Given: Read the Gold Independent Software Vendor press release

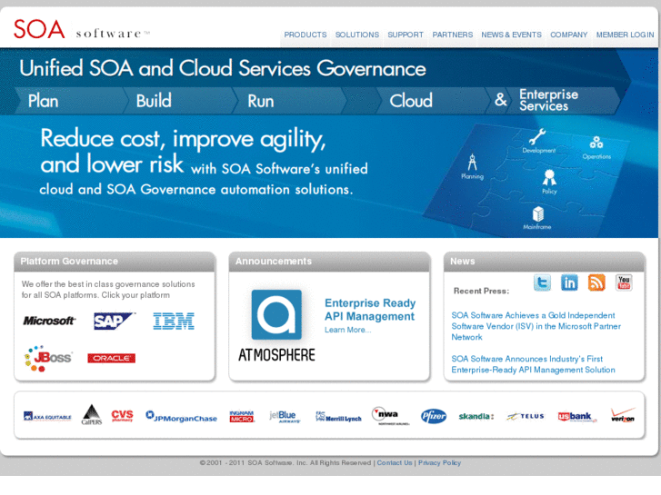Looking at the screenshot, I should [536, 326].
